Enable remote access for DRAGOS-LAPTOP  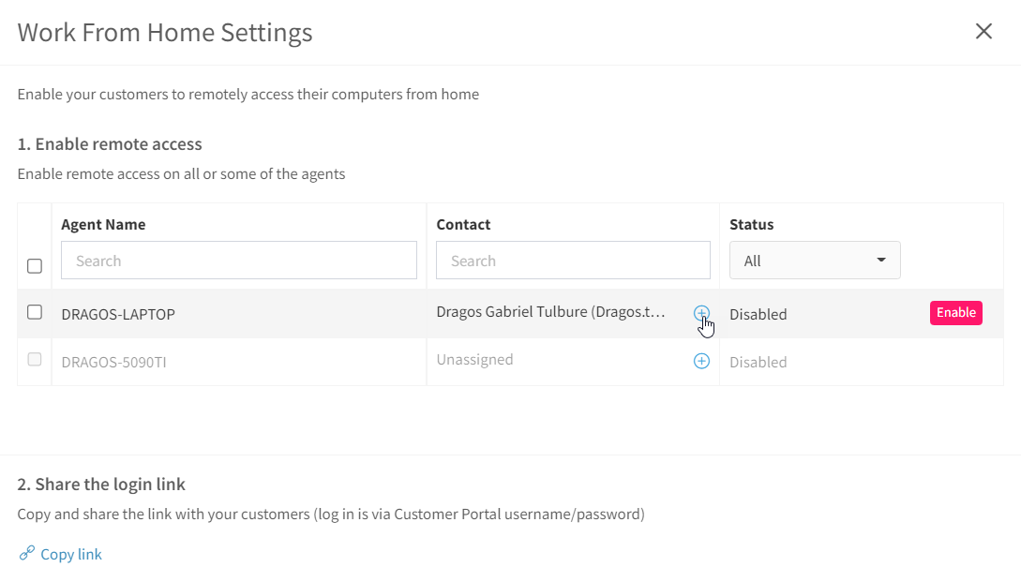956,312
